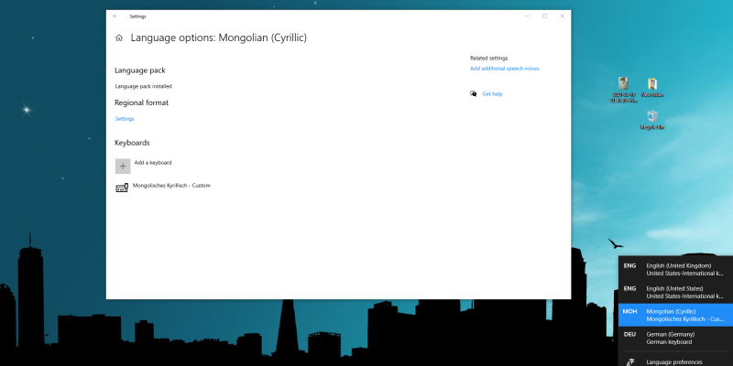The height and width of the screenshot is (366, 733).
Task: Select the Mongolisches Kyrillisch keyboard icon
Action: 122,188
